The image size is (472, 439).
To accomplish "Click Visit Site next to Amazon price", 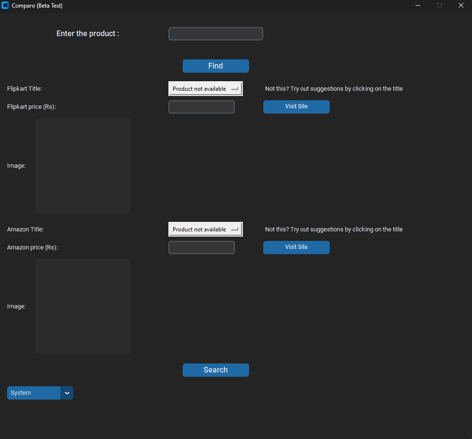I will point(296,247).
